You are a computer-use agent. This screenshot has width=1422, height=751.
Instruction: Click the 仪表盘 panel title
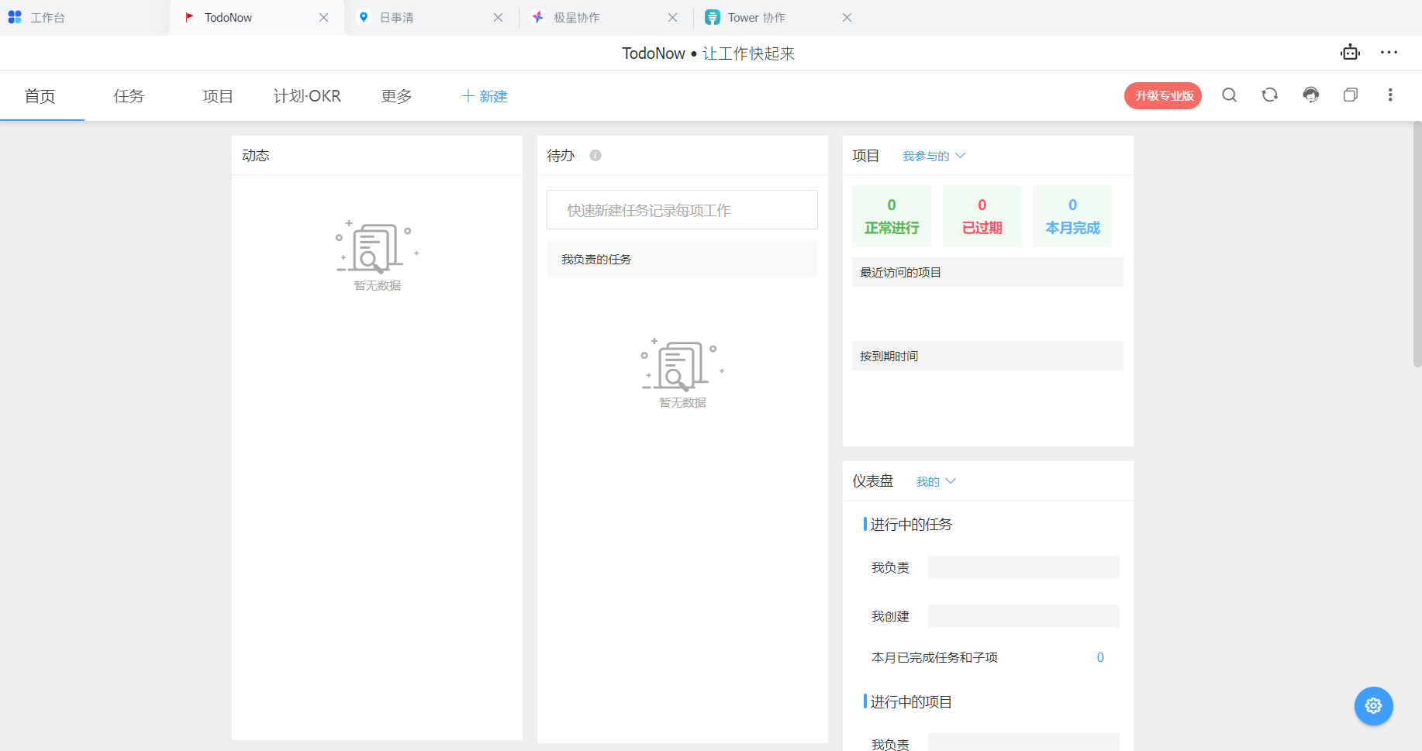pos(873,481)
